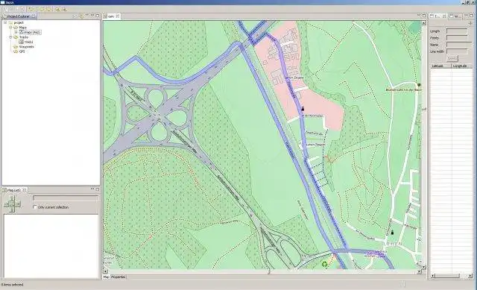Click the Latitude column header
477x290 pixels.
pyautogui.click(x=440, y=66)
